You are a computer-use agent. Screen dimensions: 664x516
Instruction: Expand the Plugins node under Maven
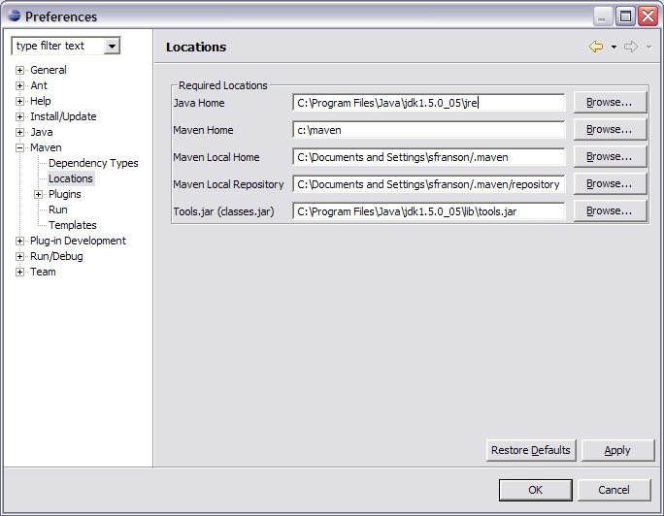point(38,195)
